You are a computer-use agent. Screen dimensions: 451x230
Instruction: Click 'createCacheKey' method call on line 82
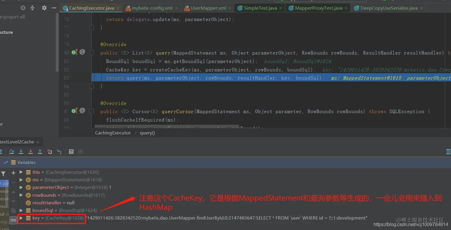pyautogui.click(x=170, y=70)
